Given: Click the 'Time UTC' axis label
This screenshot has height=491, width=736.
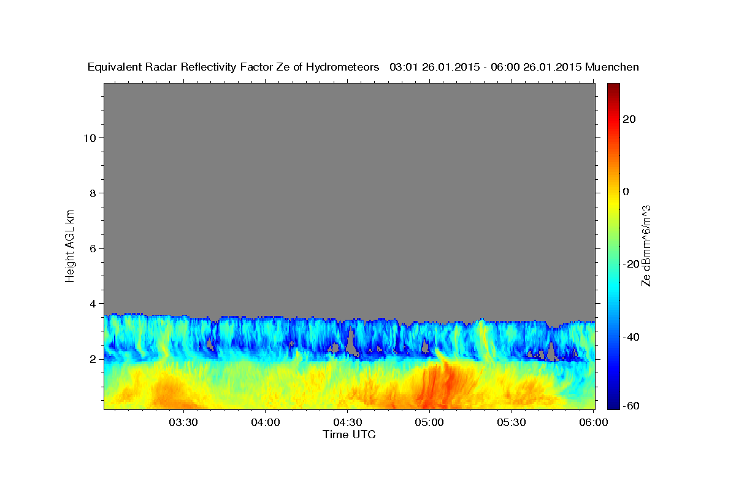Looking at the screenshot, I should tap(349, 435).
